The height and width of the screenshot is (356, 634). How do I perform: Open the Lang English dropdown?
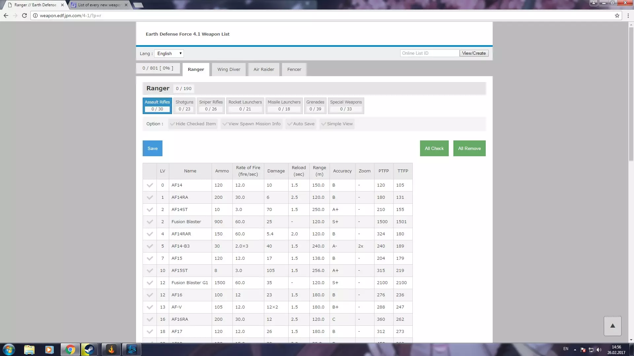pyautogui.click(x=169, y=53)
